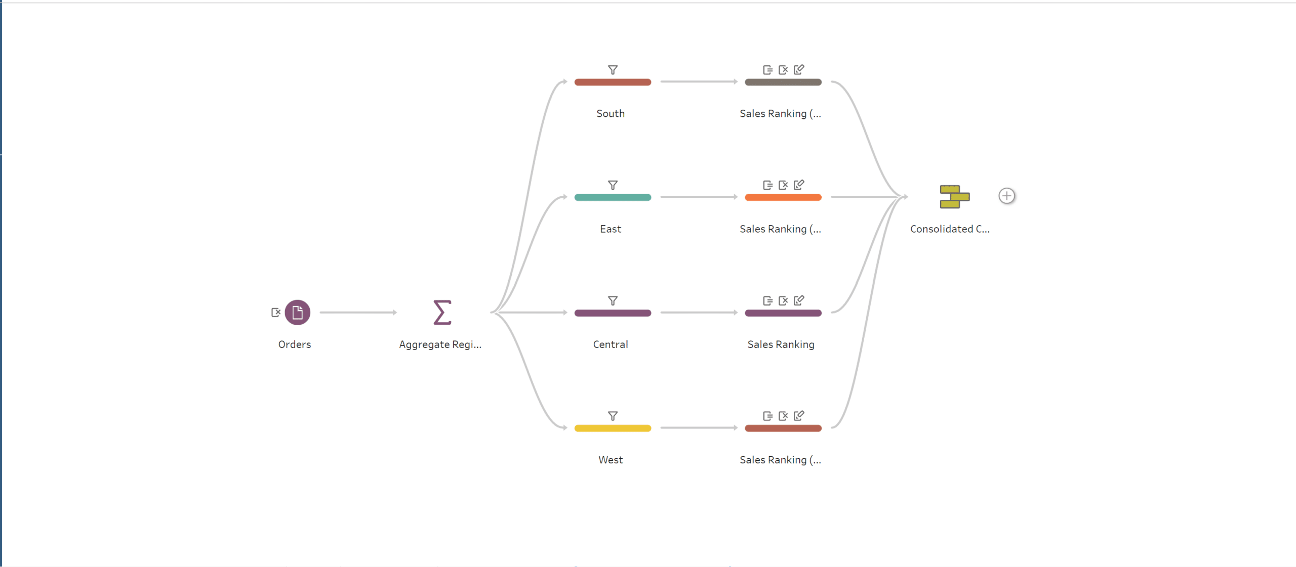Image resolution: width=1296 pixels, height=567 pixels.
Task: Click the plus icon after Consolidated union
Action: pyautogui.click(x=1006, y=196)
